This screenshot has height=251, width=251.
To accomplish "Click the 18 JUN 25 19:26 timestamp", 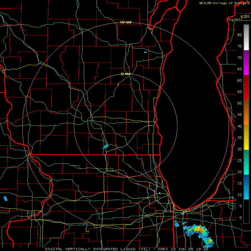I will [190, 249].
